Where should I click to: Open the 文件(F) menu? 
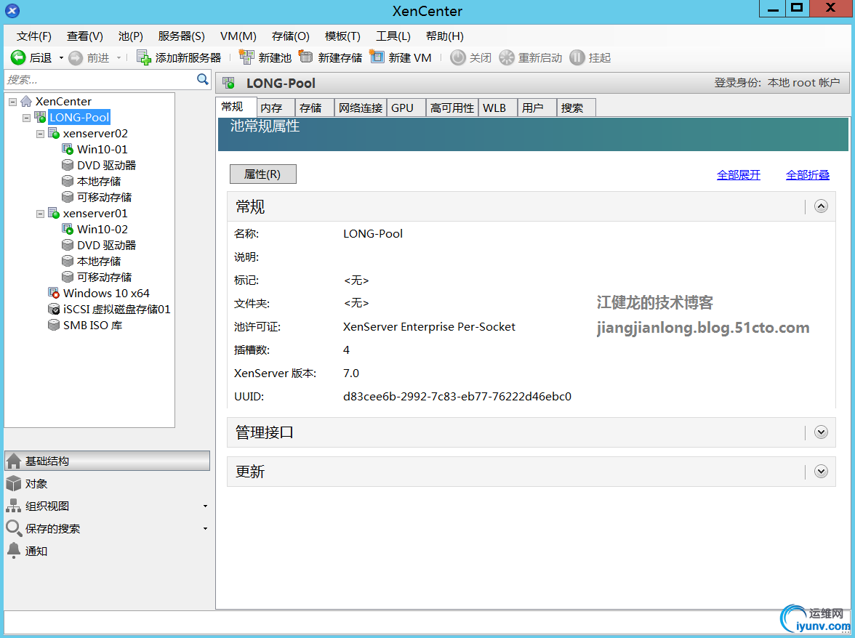click(x=33, y=36)
